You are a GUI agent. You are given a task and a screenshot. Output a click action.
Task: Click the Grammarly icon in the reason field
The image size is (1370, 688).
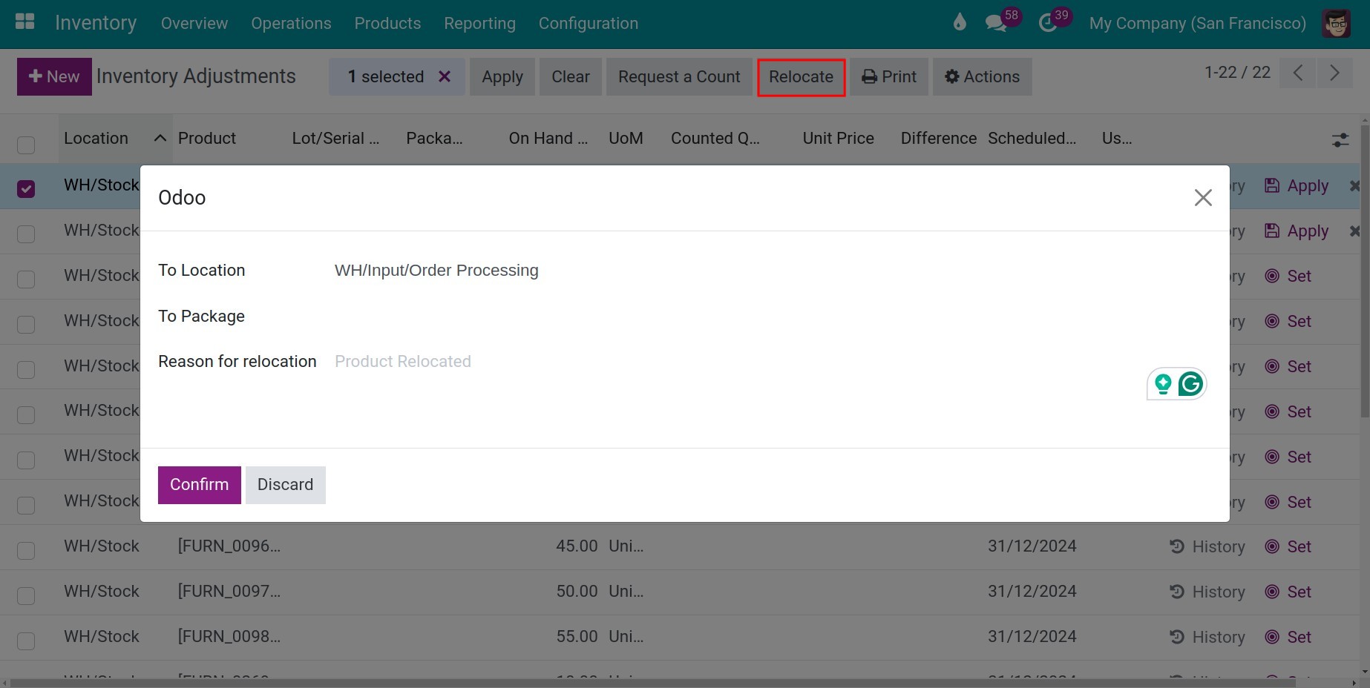1190,384
